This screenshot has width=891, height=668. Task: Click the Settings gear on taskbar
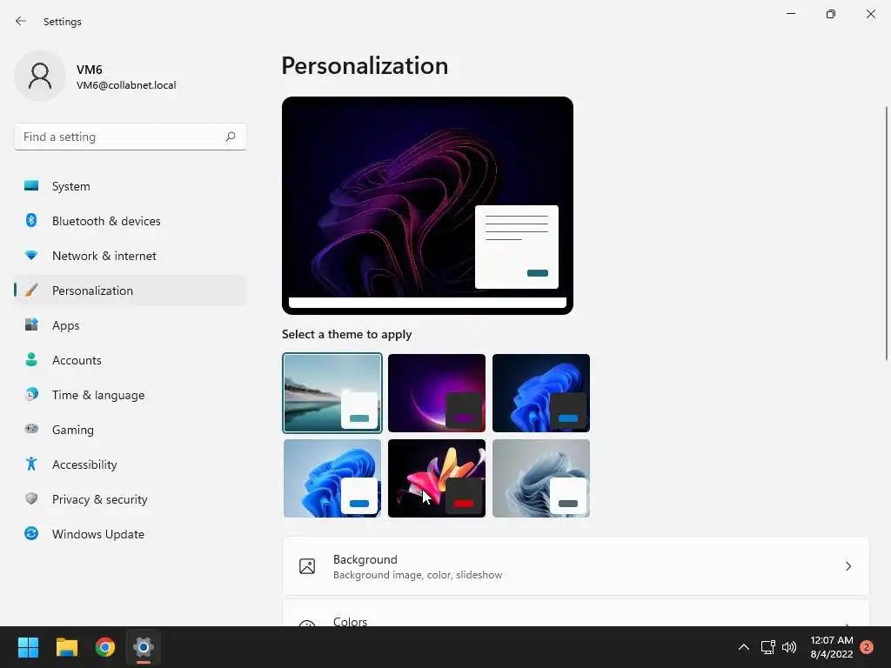coord(144,647)
